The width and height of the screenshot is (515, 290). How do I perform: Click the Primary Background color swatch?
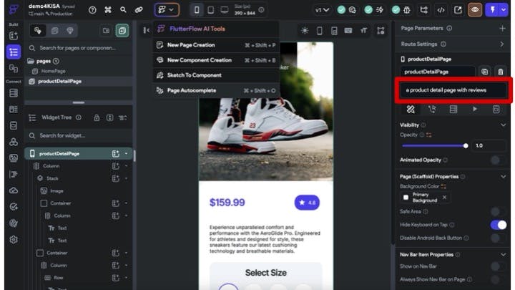406,198
